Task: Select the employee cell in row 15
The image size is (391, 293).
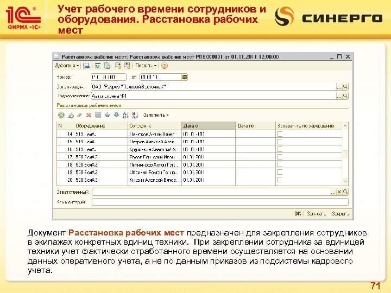Action: click(x=155, y=142)
